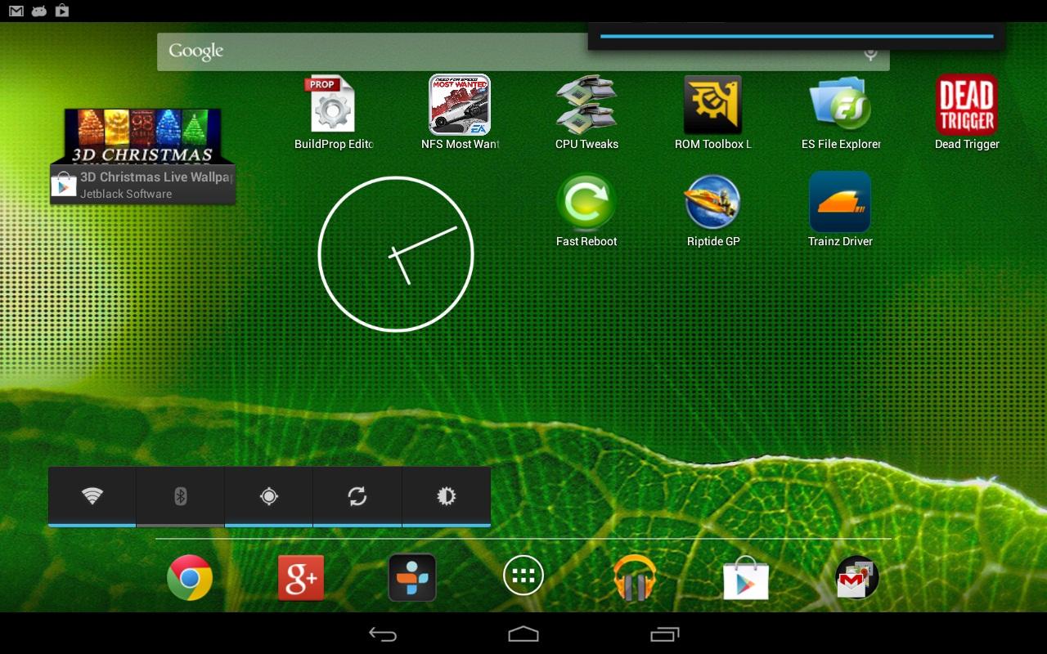Image resolution: width=1047 pixels, height=654 pixels.
Task: Open Google+ from the dock
Action: click(301, 578)
